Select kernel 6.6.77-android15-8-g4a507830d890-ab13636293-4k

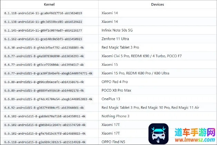click(44, 56)
